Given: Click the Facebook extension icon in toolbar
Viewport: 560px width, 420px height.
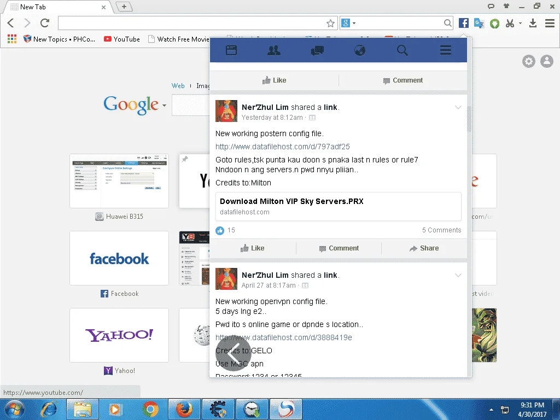Looking at the screenshot, I should tap(464, 23).
